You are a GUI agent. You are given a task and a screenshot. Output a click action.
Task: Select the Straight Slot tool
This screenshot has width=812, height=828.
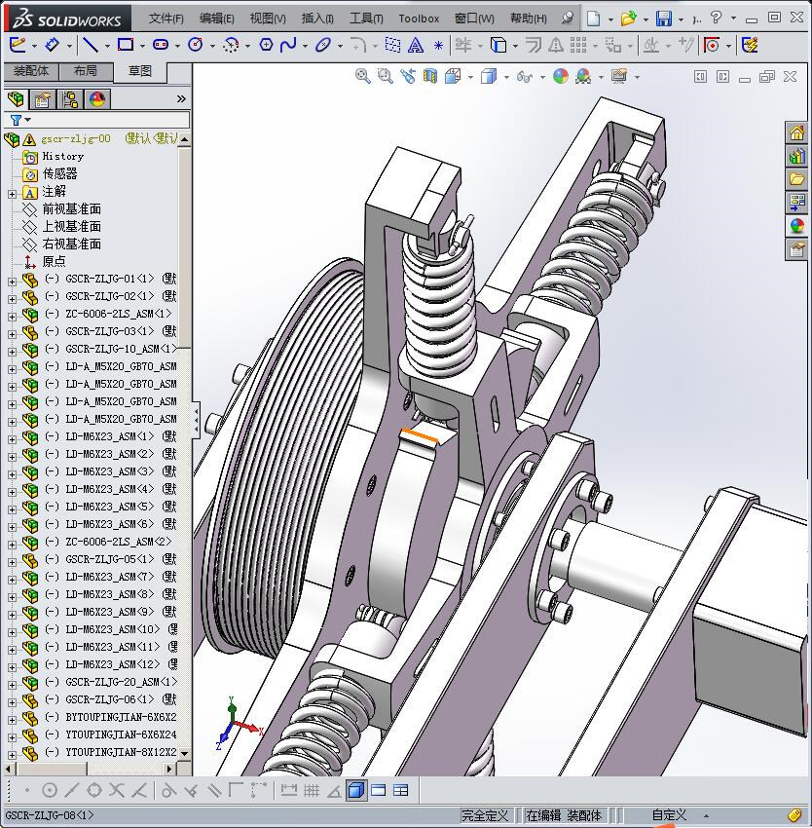click(x=161, y=45)
